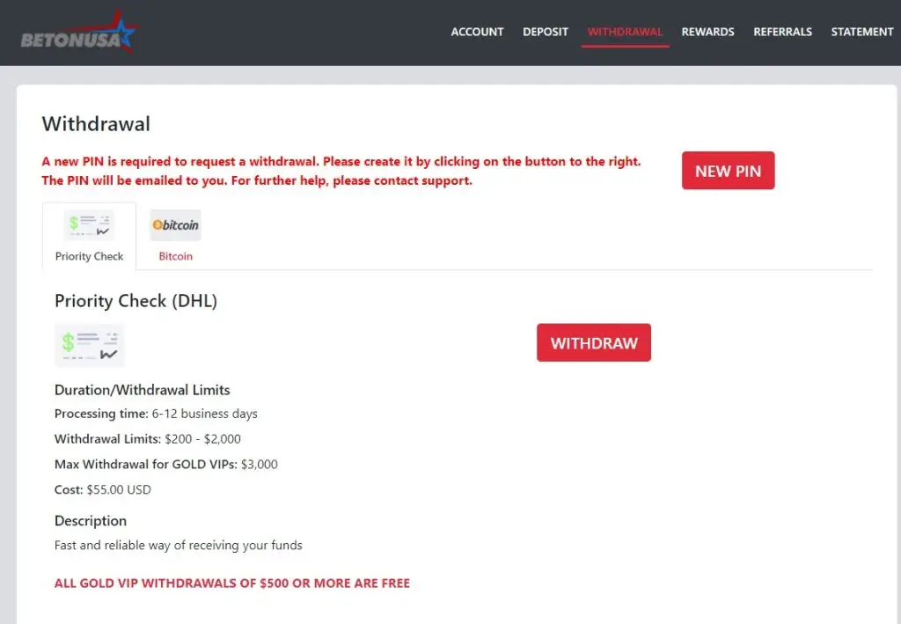Viewport: 901px width, 624px height.
Task: Click the red WITHDRAW button
Action: click(x=594, y=342)
